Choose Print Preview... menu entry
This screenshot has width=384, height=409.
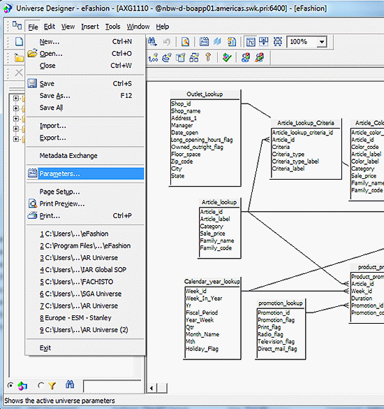click(x=85, y=203)
